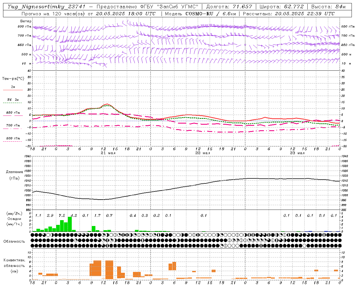Click the 1.7 precipitation total
The width and height of the screenshot is (356, 285).
[x=97, y=216]
